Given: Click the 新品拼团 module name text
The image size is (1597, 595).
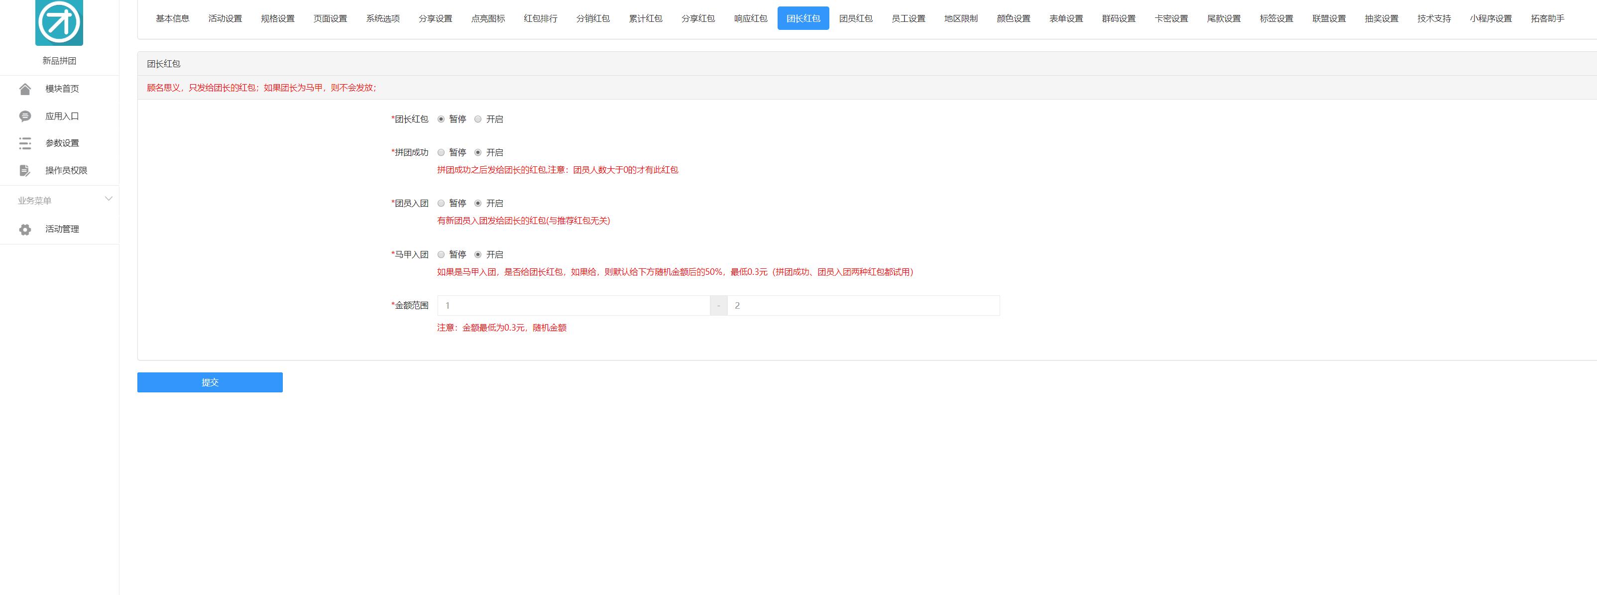Looking at the screenshot, I should point(60,61).
